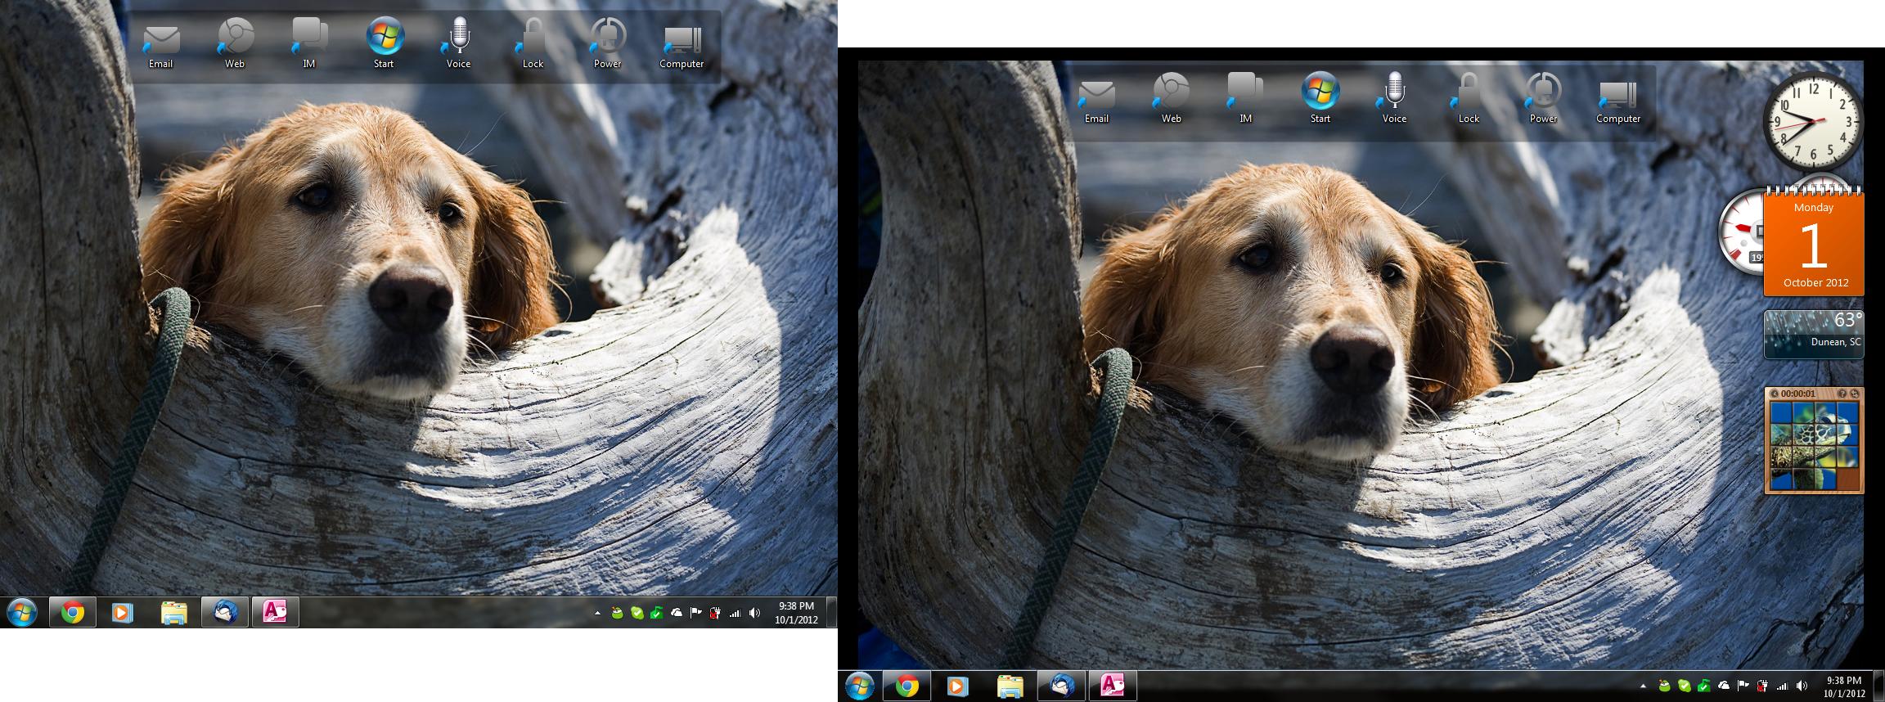Click the CPU meter gauge gadget

click(1743, 230)
